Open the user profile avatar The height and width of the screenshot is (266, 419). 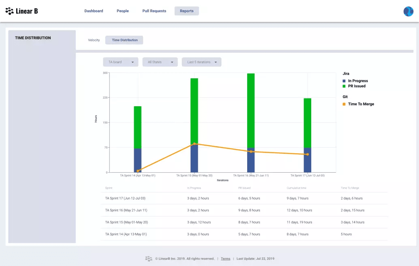click(408, 11)
